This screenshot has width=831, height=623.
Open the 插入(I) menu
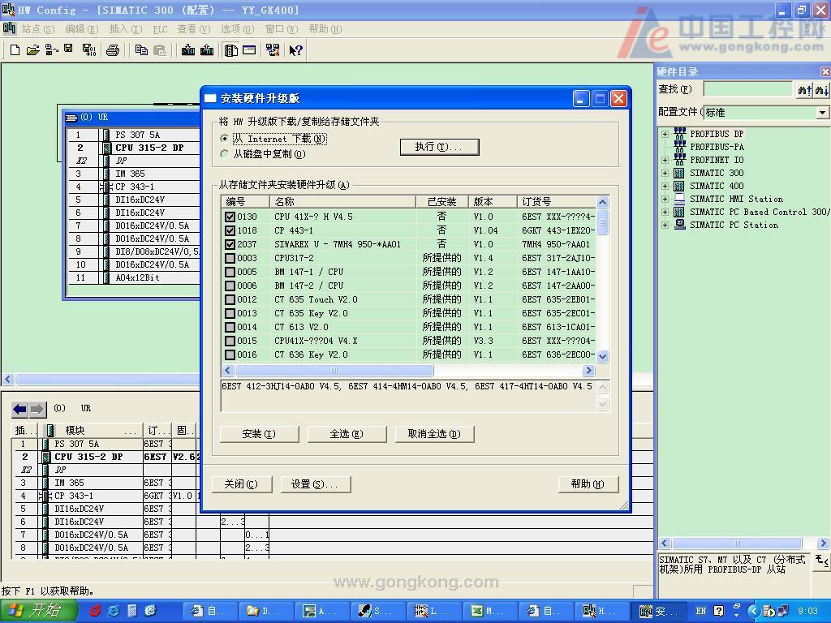pos(126,29)
